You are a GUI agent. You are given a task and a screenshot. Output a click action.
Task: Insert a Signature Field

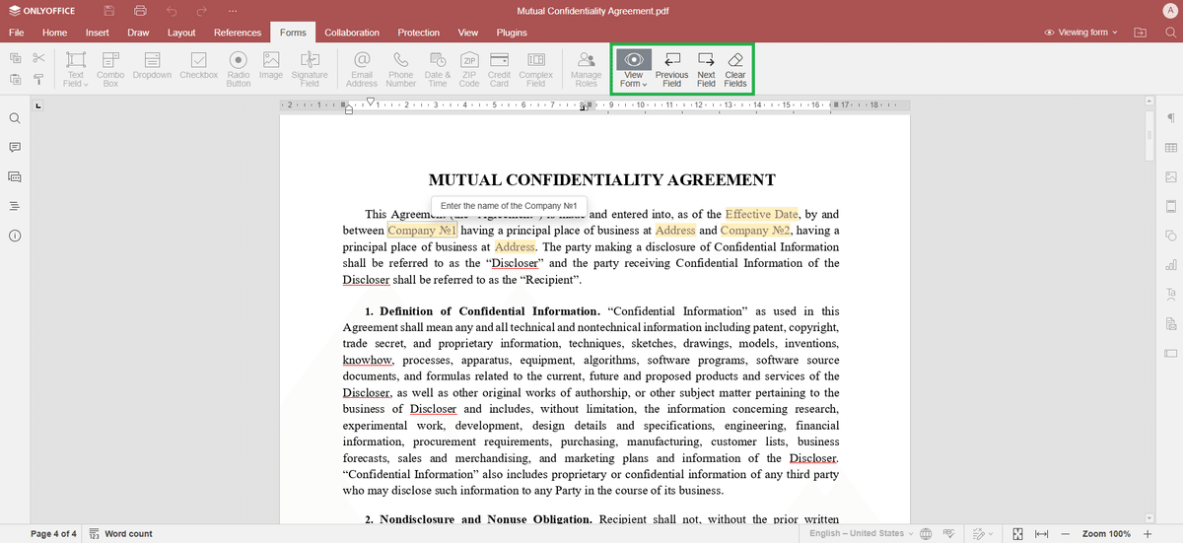[x=310, y=69]
